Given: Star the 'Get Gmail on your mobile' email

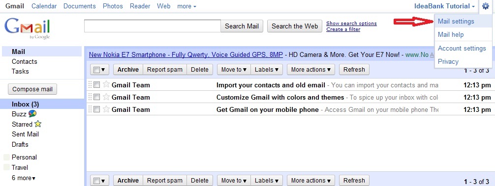Looking at the screenshot, I should (x=106, y=109).
